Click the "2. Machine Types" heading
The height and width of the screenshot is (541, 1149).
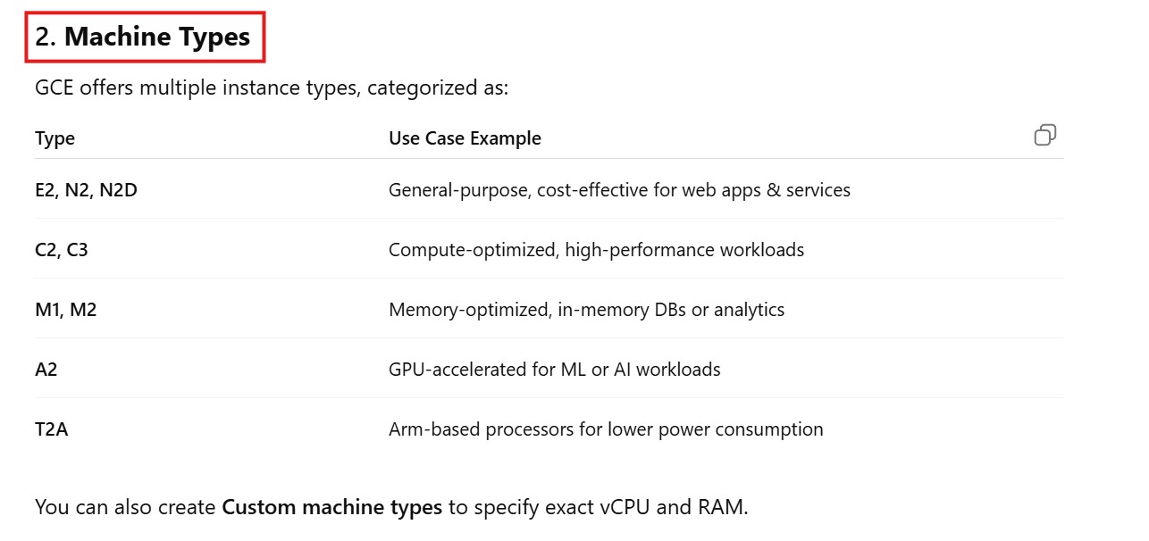coord(144,37)
